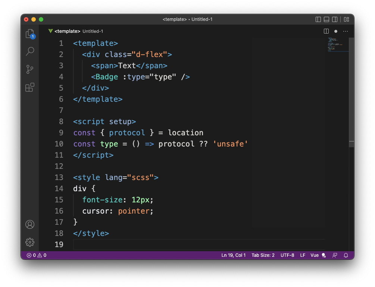
Task: Click 'pointer' value on line 16
Action: pos(134,211)
